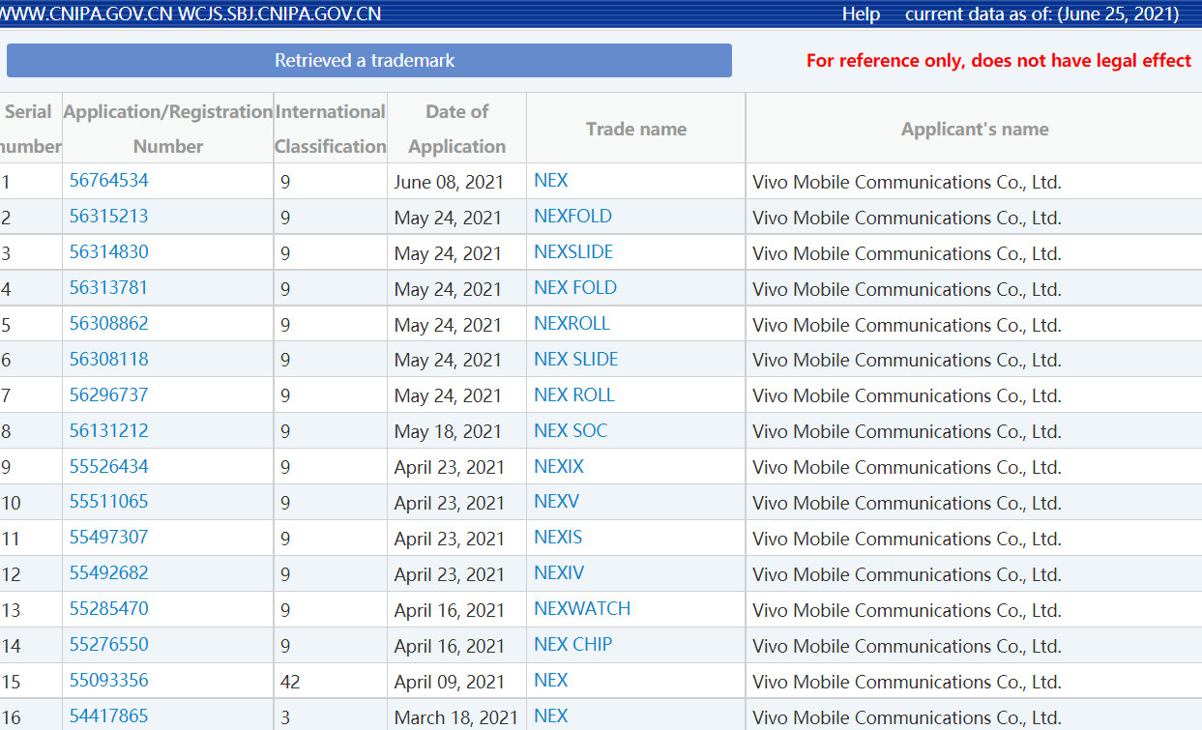Click the WWW.CNIPA.GOV.CN header text

pos(87,14)
